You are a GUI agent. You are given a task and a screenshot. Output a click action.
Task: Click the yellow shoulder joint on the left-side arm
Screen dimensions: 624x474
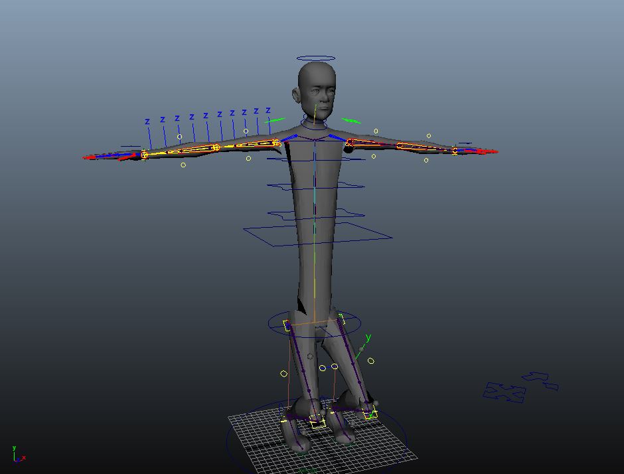276,142
